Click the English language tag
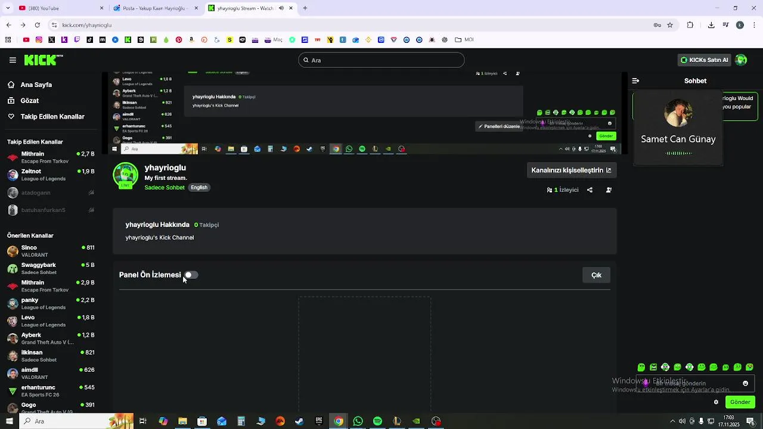The width and height of the screenshot is (763, 429). click(199, 188)
